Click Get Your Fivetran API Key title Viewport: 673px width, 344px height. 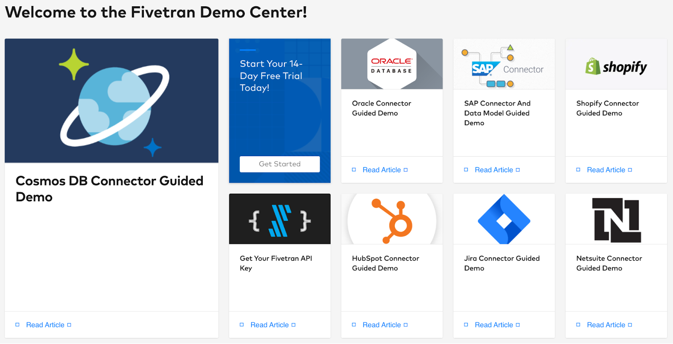pyautogui.click(x=276, y=263)
